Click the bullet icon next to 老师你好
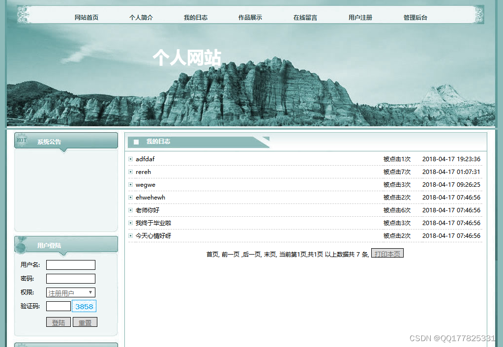The width and height of the screenshot is (503, 347). tap(130, 210)
